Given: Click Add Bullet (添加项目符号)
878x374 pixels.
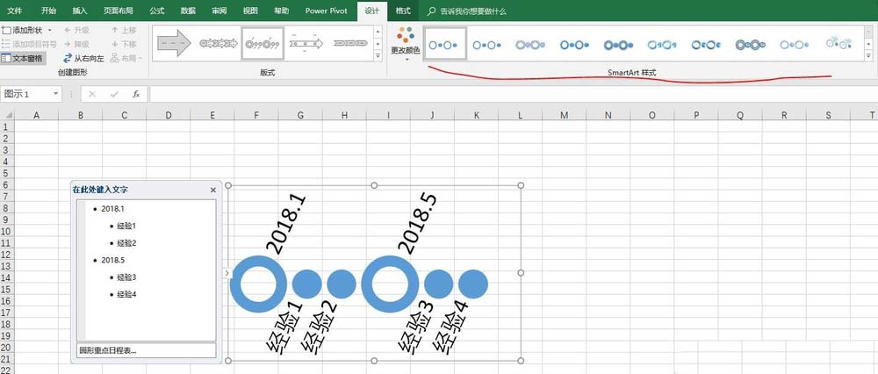Looking at the screenshot, I should (29, 44).
